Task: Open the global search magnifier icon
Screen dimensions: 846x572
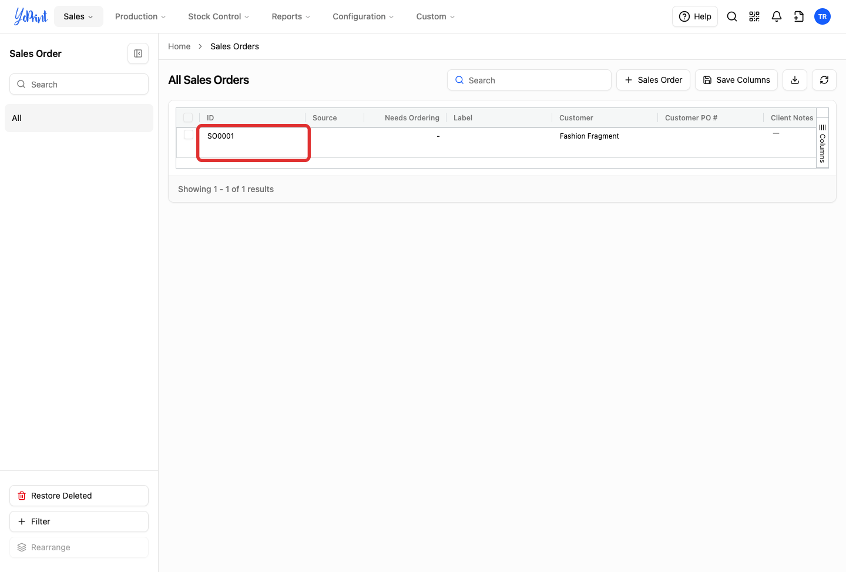Action: tap(732, 16)
